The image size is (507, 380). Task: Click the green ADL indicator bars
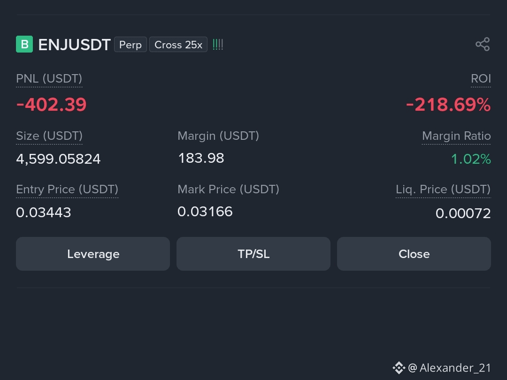click(x=218, y=44)
